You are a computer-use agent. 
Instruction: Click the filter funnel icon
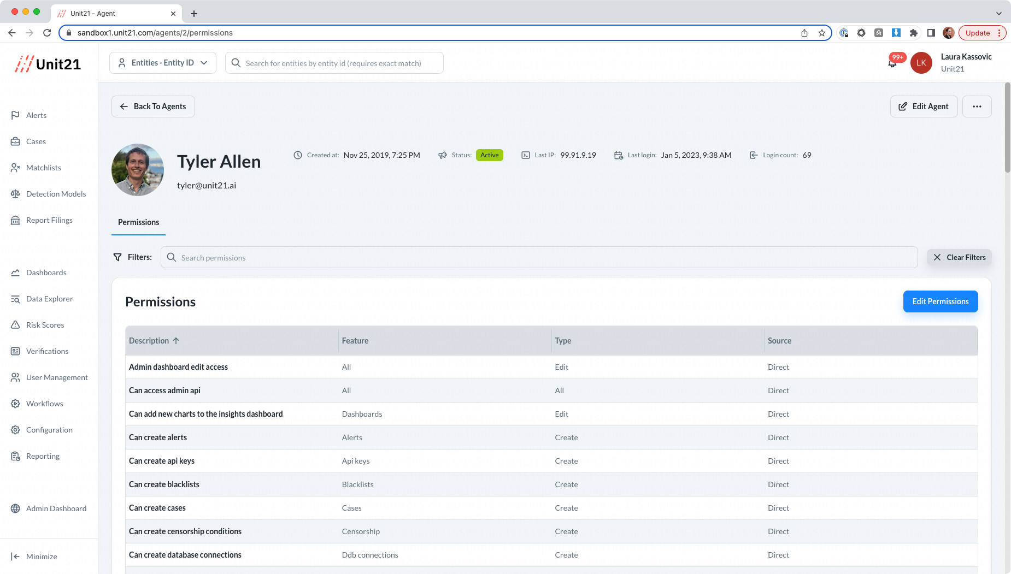pos(117,257)
